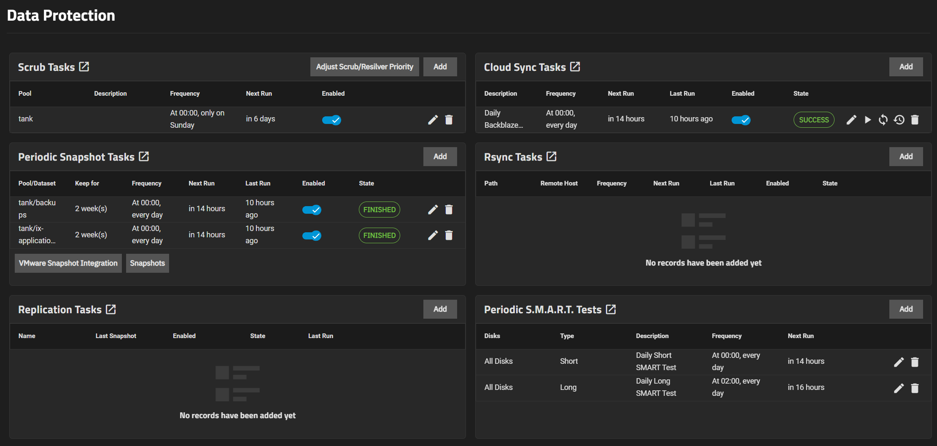Select the "tank/backups" dataset cell
The image size is (937, 446).
37,209
